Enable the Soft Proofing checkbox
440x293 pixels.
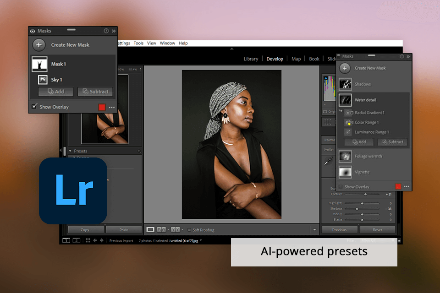[x=189, y=230]
